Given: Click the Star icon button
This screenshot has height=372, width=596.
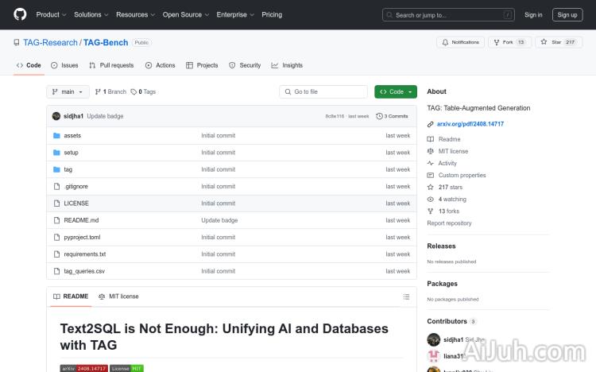Looking at the screenshot, I should tap(544, 42).
